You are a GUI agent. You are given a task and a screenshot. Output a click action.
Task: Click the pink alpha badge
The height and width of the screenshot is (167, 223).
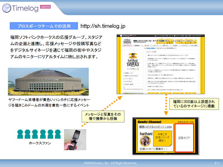[x=45, y=7]
